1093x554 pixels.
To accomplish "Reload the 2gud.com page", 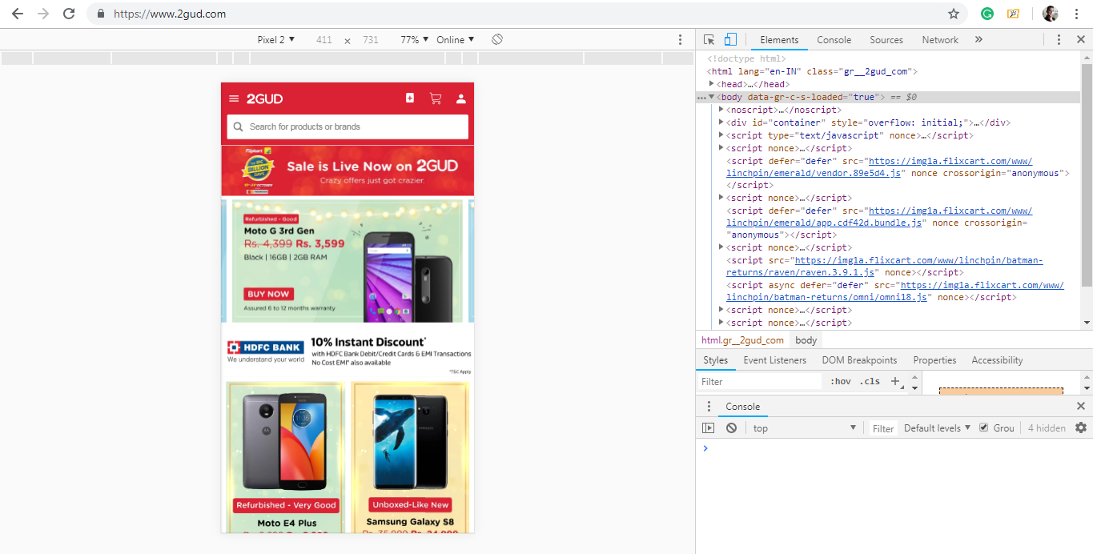I will point(69,14).
